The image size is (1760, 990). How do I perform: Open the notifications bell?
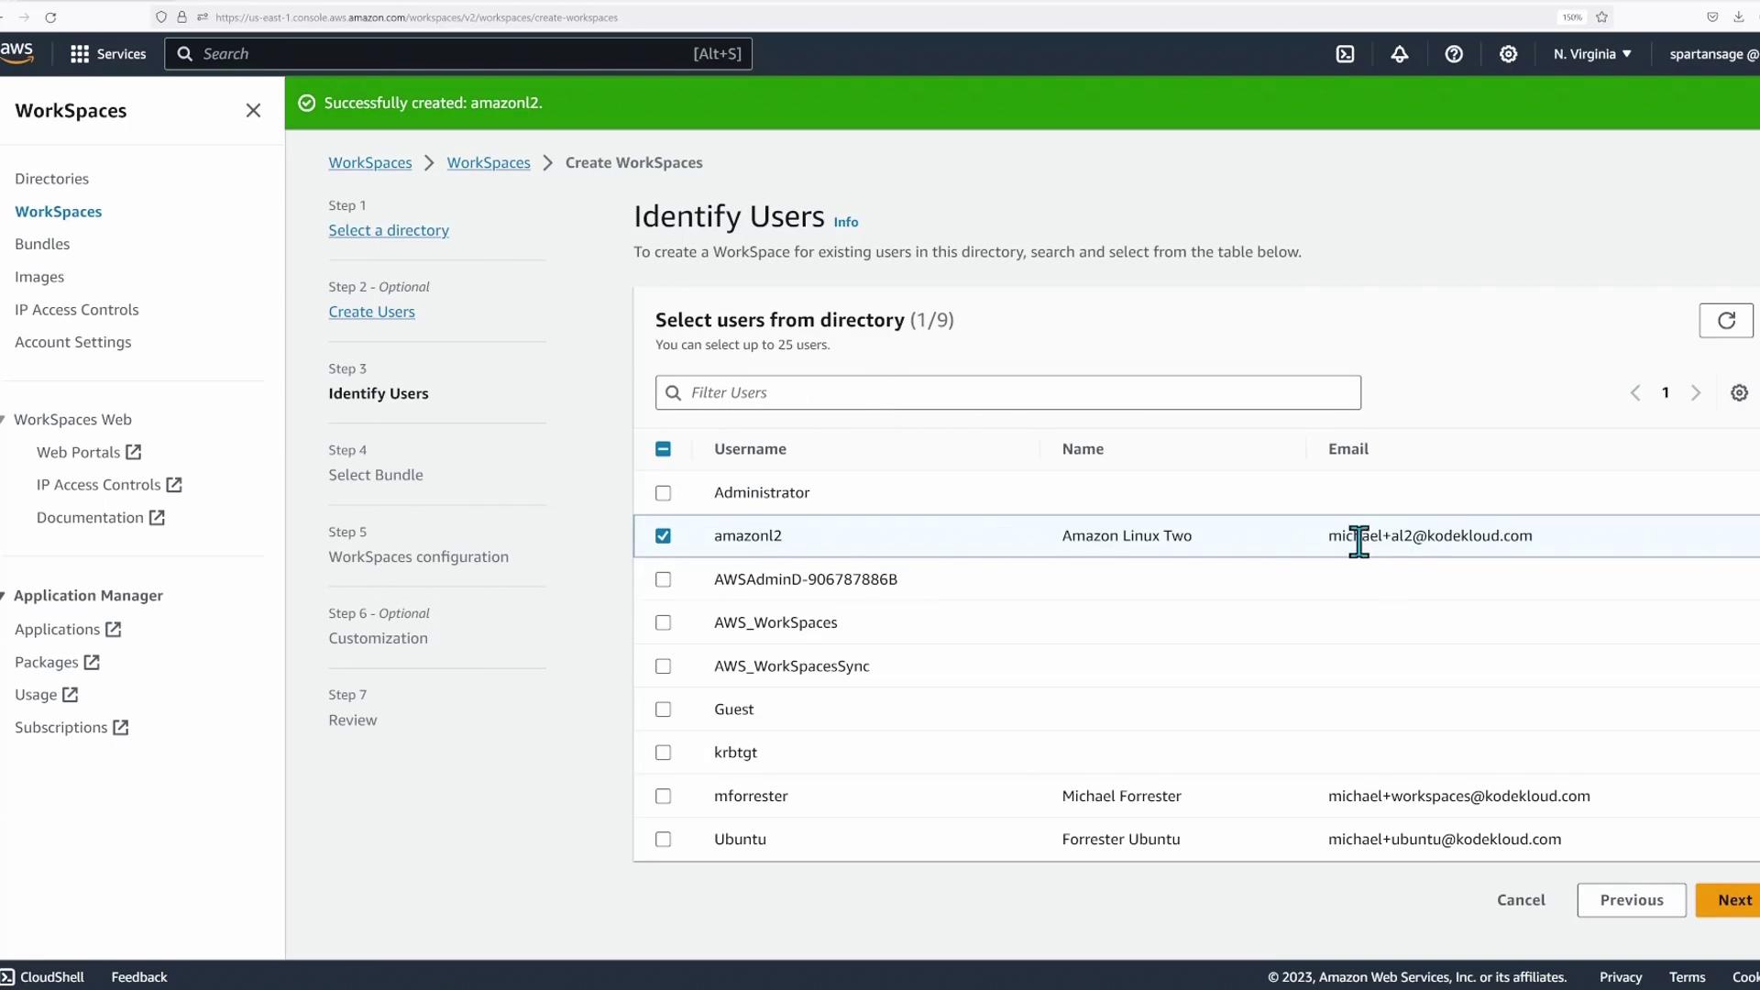[x=1399, y=54]
